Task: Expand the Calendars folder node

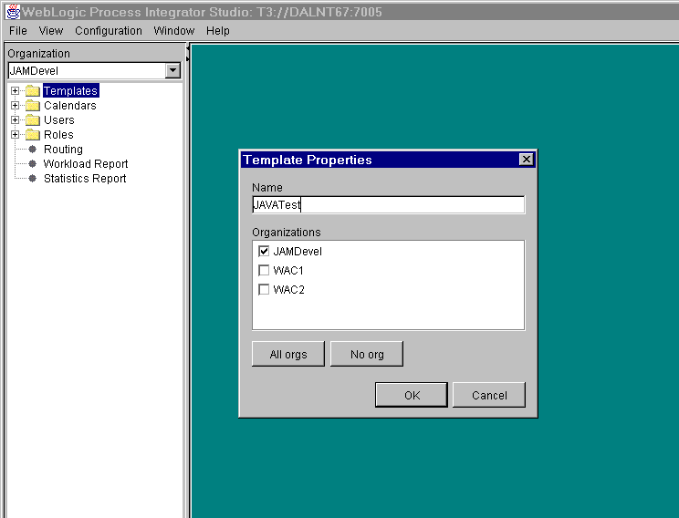Action: [16, 106]
